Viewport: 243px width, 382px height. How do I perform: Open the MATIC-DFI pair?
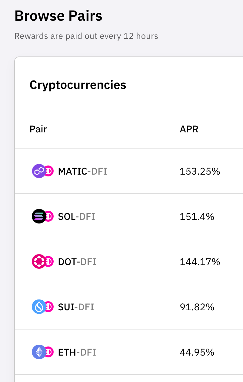(82, 172)
